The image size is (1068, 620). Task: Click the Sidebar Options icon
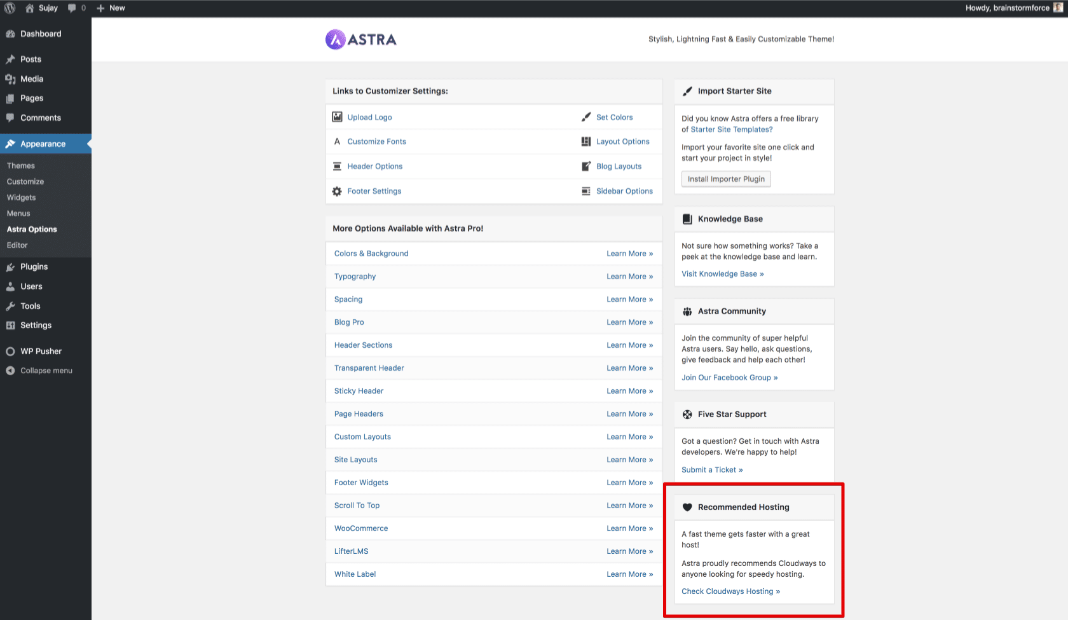586,191
